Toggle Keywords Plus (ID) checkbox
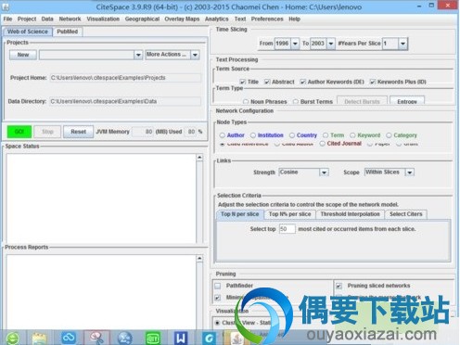 [373, 82]
